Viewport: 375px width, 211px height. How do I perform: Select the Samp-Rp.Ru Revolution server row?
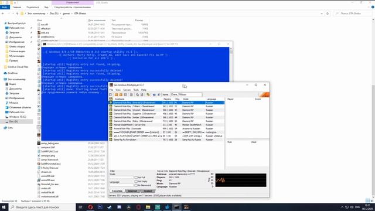[x=166, y=139]
